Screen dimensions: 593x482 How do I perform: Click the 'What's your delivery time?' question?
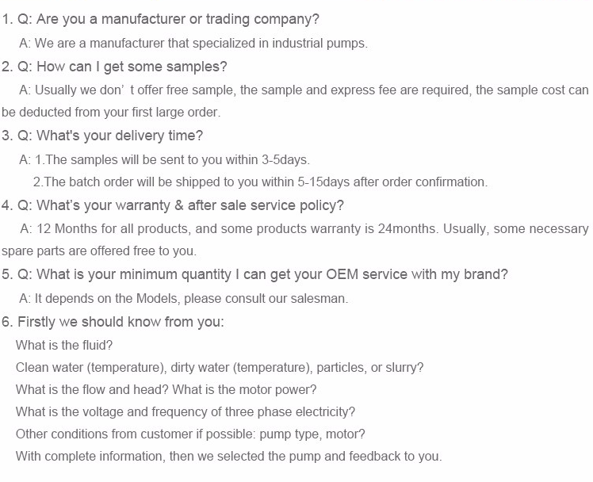tap(102, 136)
